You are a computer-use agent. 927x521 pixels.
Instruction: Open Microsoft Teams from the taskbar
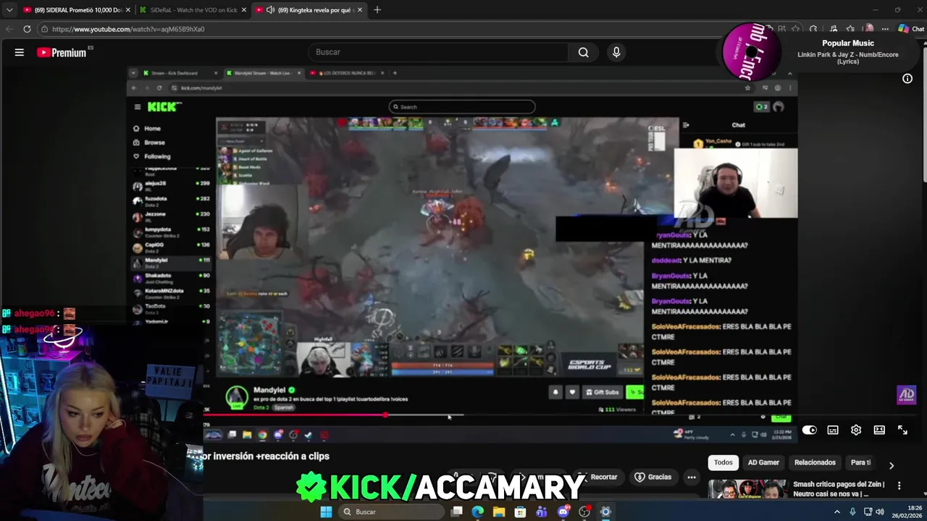click(x=542, y=512)
